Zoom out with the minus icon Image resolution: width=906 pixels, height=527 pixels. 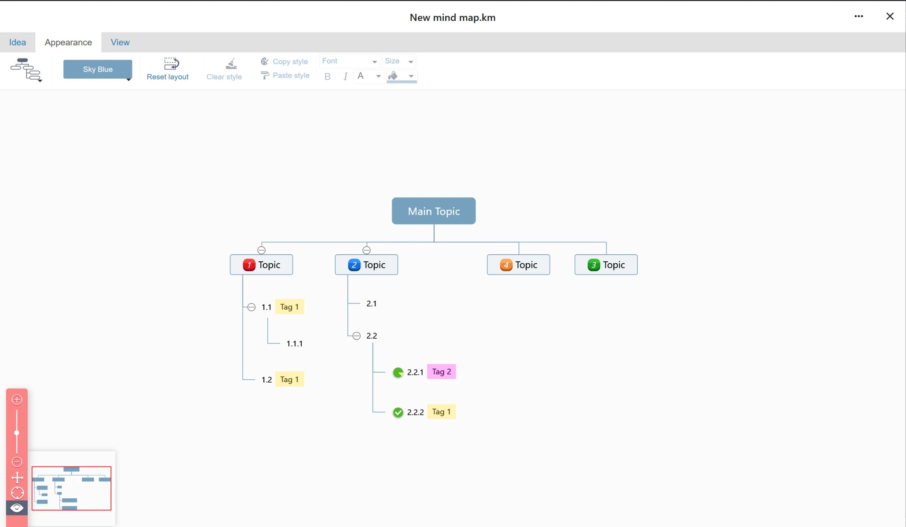pos(17,462)
